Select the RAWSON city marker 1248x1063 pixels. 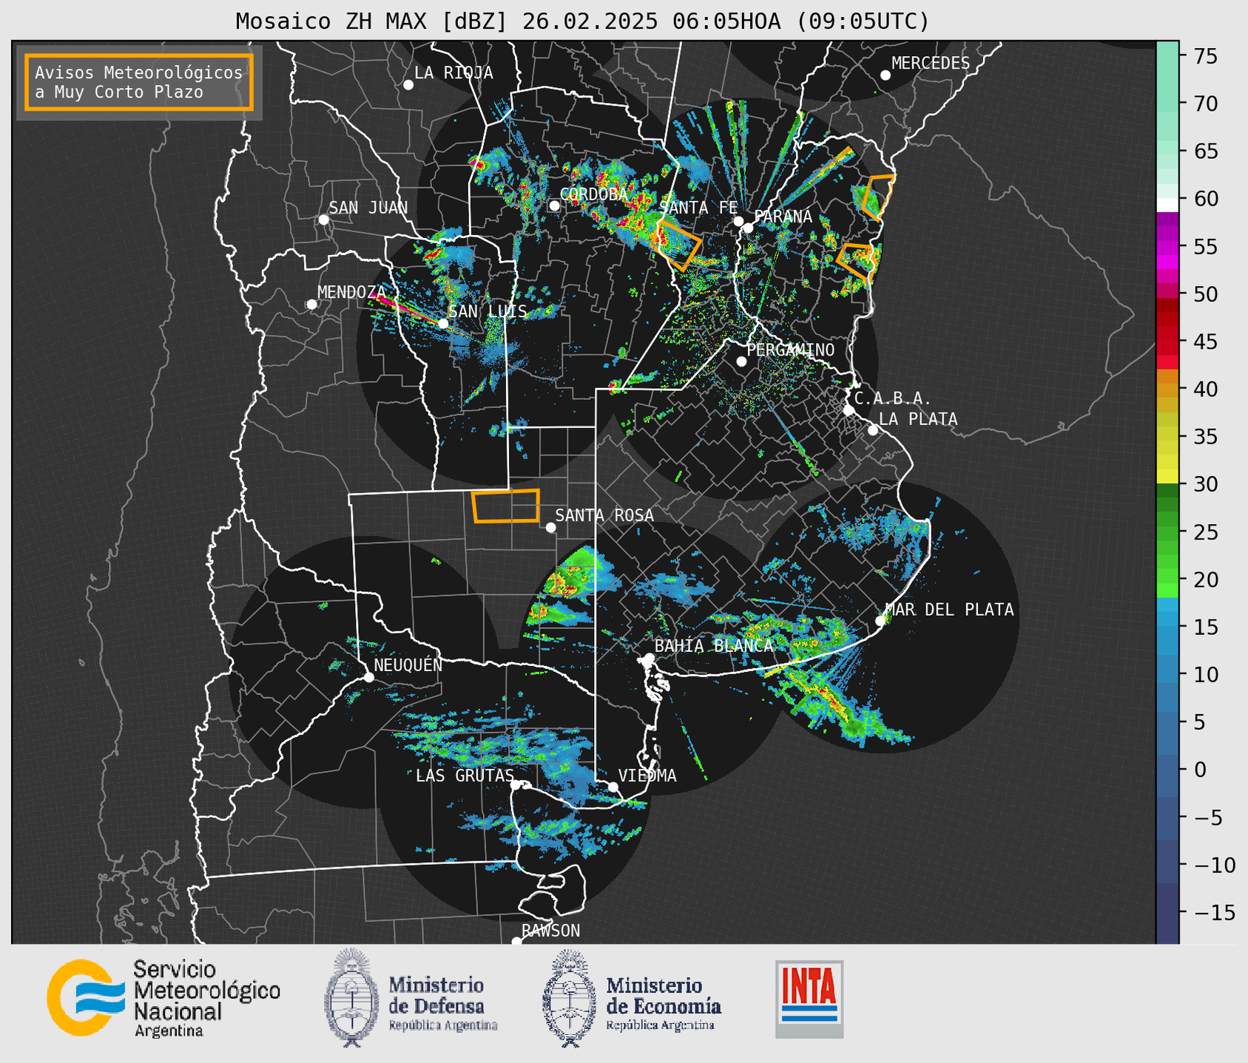pyautogui.click(x=516, y=941)
